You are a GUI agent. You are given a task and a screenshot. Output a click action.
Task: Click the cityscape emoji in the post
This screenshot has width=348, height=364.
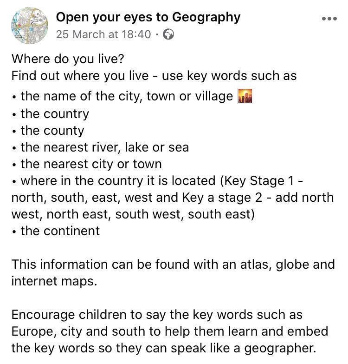pos(245,96)
